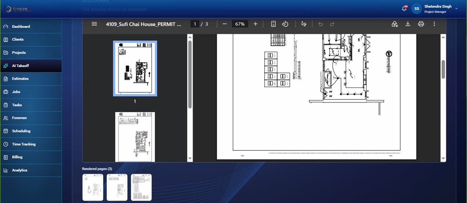Open the first rendered page thumbnail

coord(93,187)
